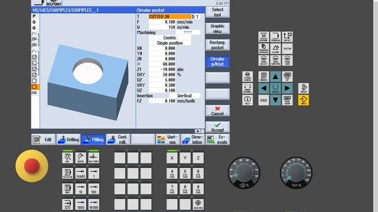Change the Single position selection field
Screen dimensions: 378x212
tap(170, 43)
